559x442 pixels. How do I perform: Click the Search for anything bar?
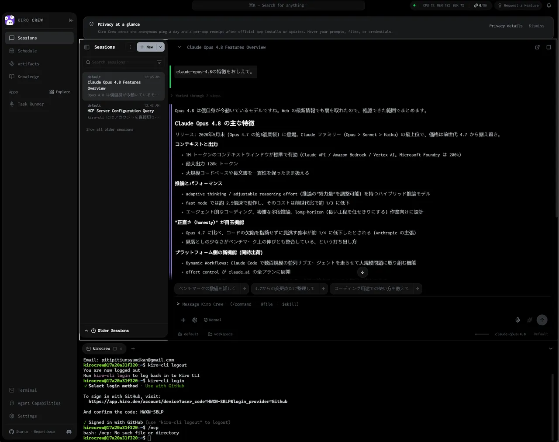click(x=278, y=5)
